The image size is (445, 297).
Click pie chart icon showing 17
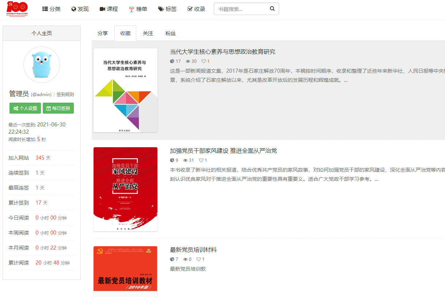(172, 61)
